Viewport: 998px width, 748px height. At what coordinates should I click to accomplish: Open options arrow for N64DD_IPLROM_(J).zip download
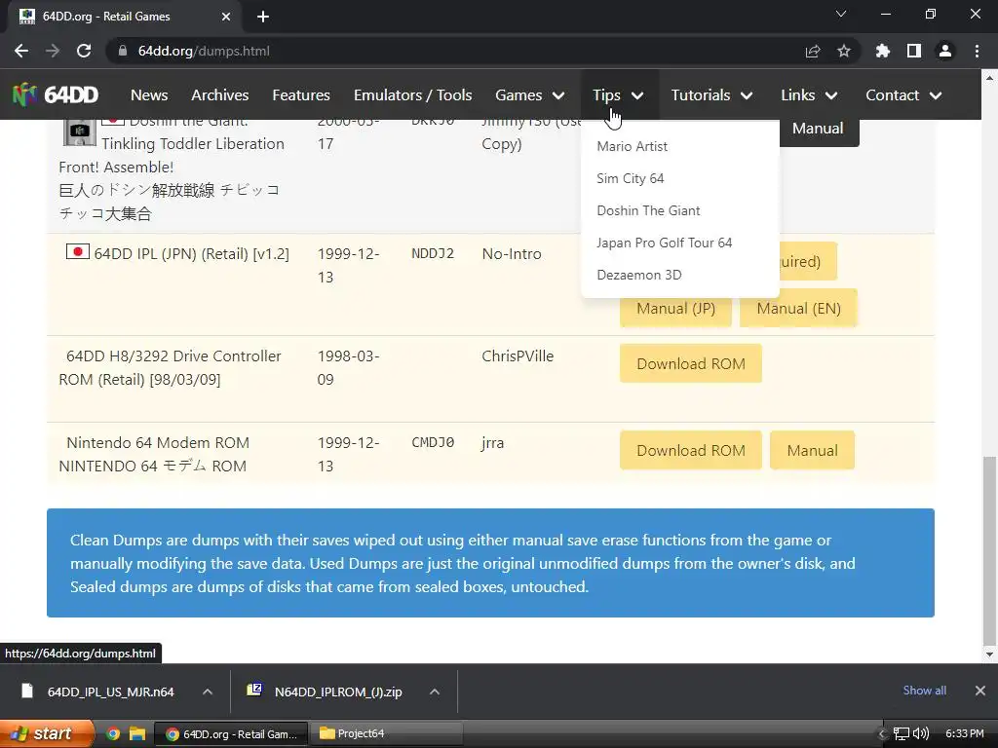pyautogui.click(x=435, y=692)
